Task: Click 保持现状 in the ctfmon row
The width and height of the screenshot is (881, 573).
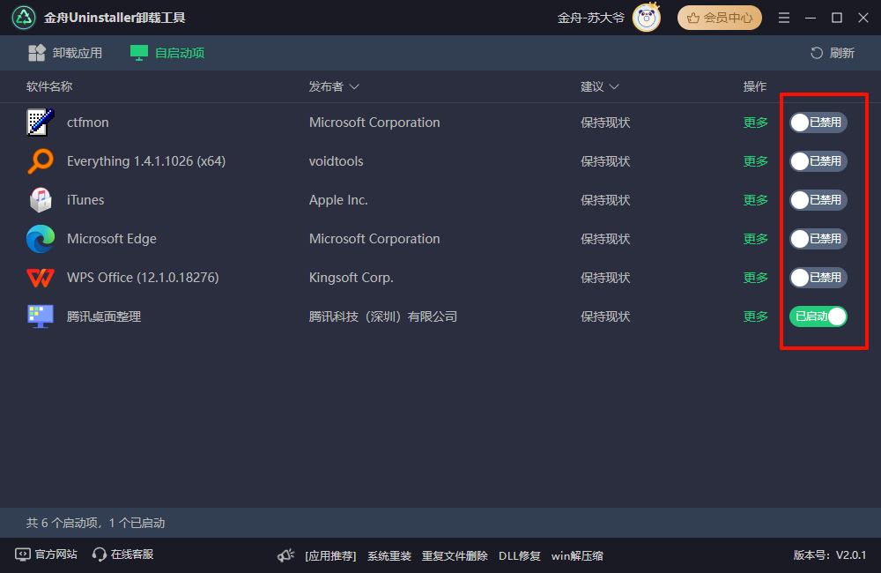Action: [x=605, y=122]
